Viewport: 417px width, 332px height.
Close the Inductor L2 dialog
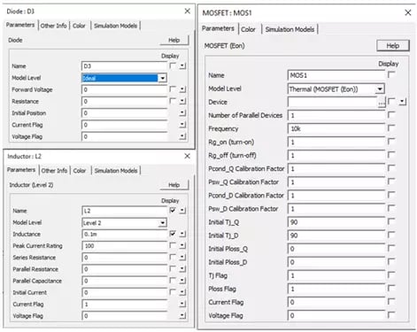point(187,156)
